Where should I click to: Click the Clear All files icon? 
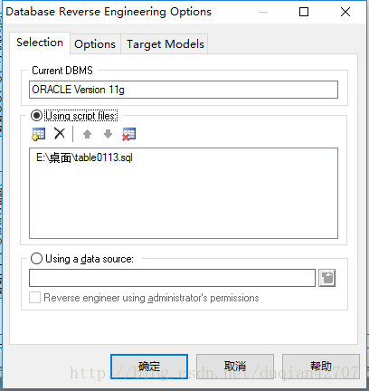coord(128,134)
